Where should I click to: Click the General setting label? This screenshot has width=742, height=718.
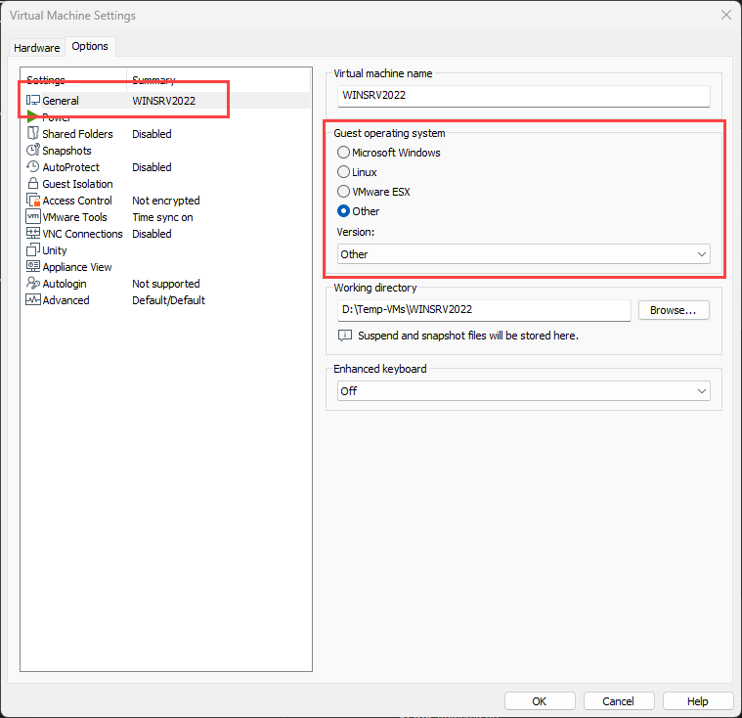pyautogui.click(x=61, y=101)
